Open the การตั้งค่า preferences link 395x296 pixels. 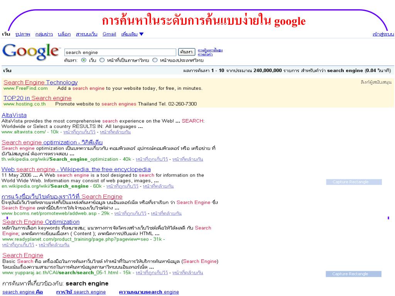click(205, 54)
